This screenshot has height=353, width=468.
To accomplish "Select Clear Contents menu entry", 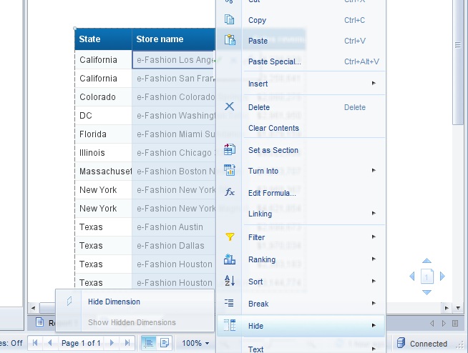I will click(301, 128).
